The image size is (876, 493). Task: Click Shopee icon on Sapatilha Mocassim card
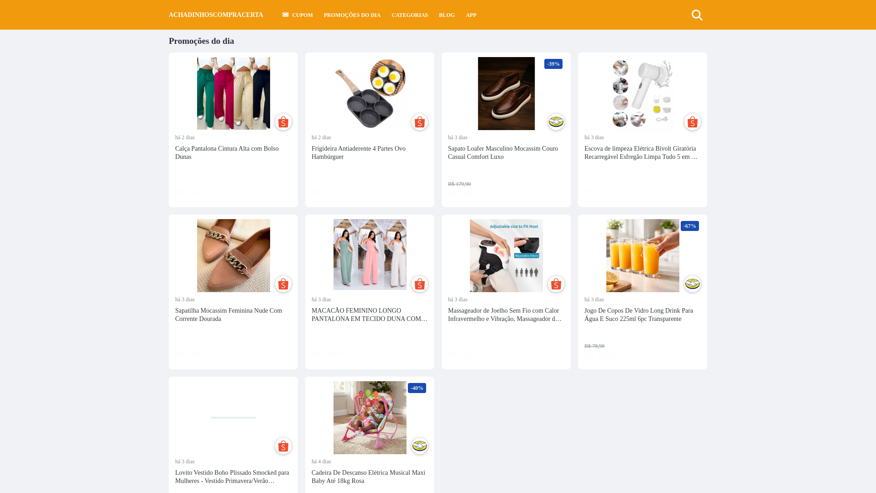[283, 284]
